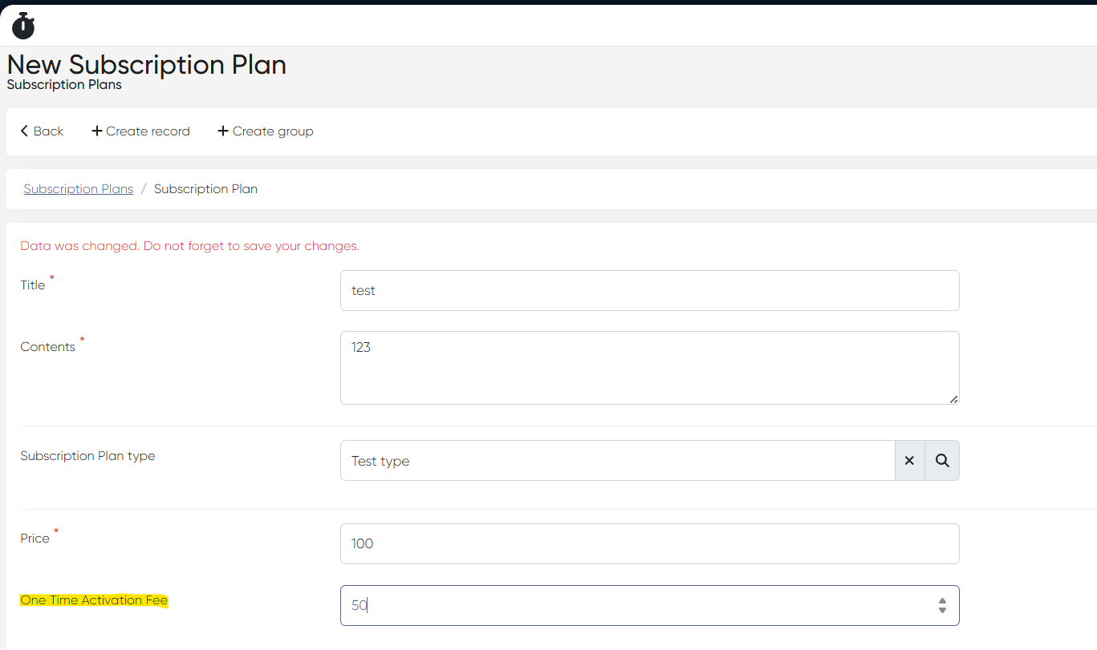Click the stopwatch logo icon
The image size is (1097, 650).
[23, 26]
